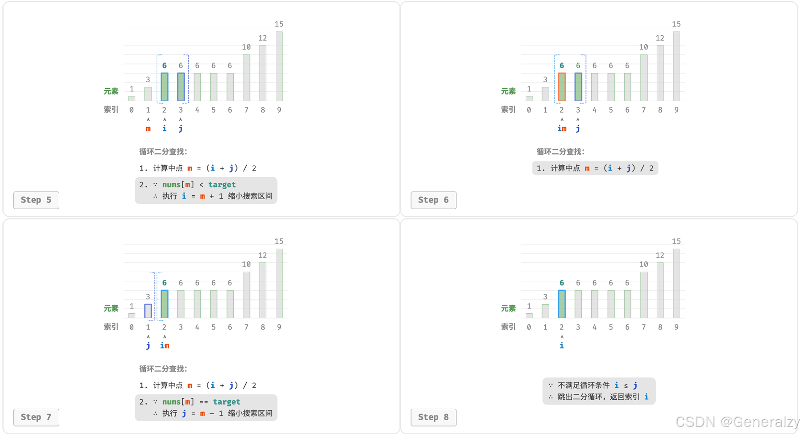
Task: Click the green '元素' axis label in Step 5
Action: tap(111, 91)
